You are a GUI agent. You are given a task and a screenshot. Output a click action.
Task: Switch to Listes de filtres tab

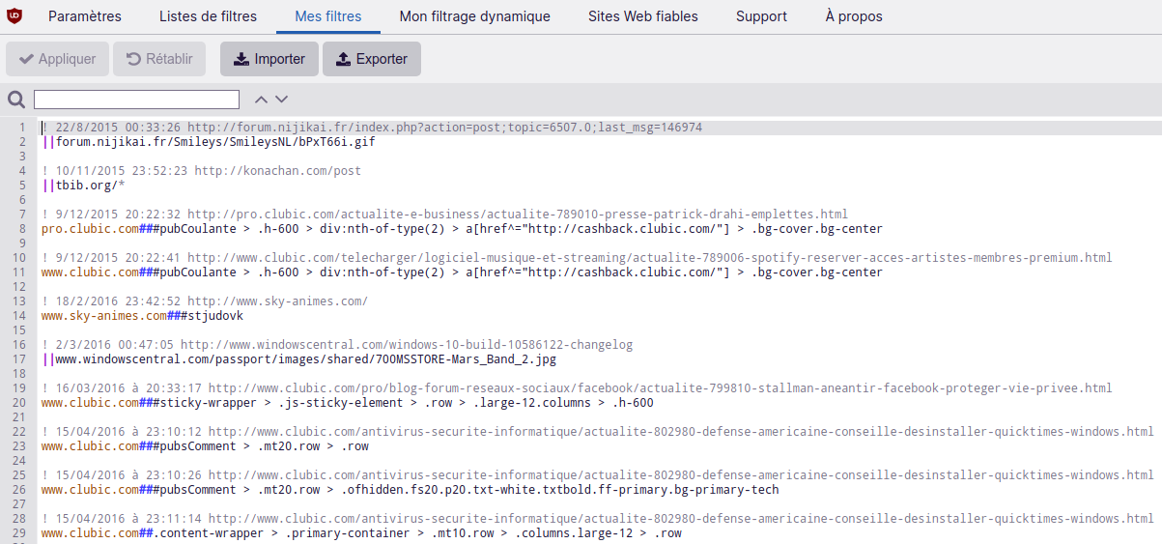click(x=208, y=16)
